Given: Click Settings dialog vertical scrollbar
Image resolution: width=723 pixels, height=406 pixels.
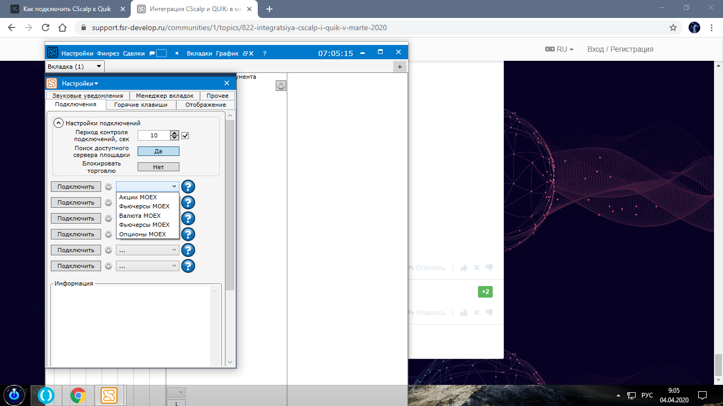Looking at the screenshot, I should tap(230, 205).
